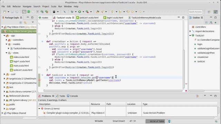Viewport: 221px width, 124px height.
Task: Switch to the login1.scala.html tab
Action: [113, 18]
